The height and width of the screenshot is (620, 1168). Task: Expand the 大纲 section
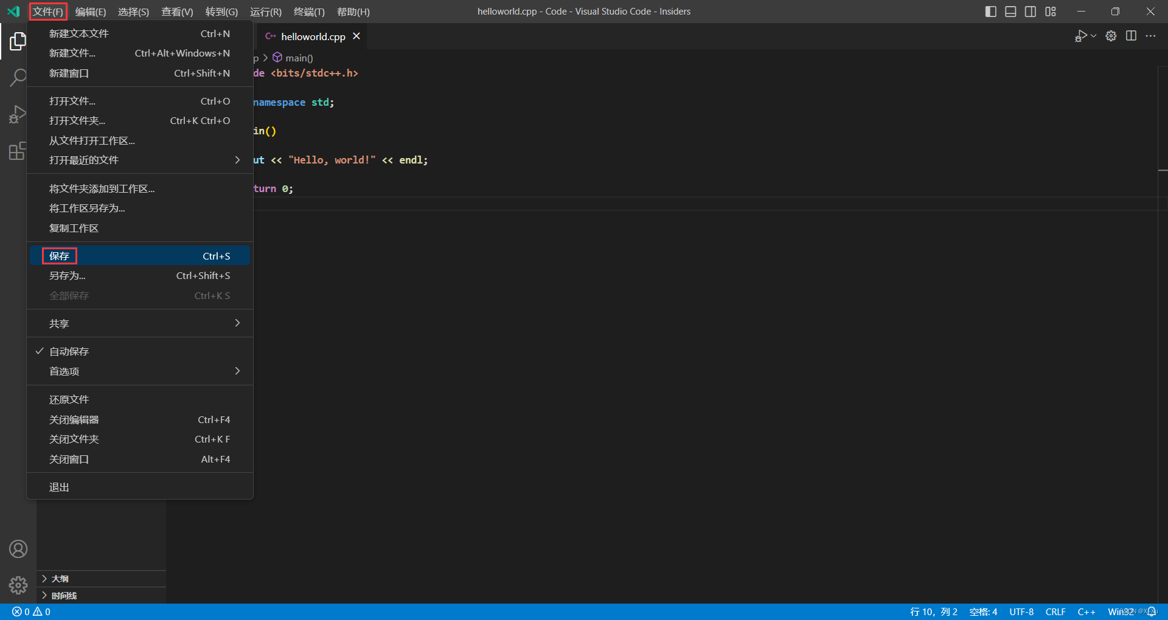60,579
